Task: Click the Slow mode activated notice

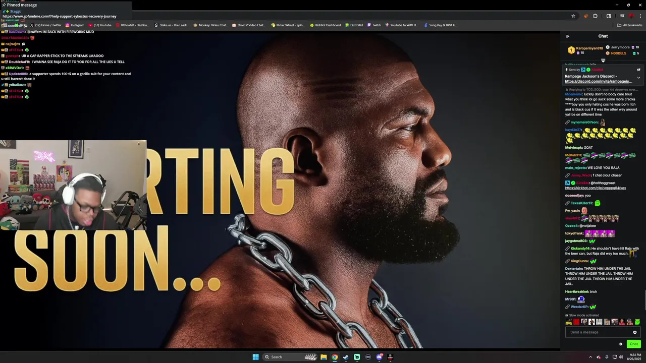Action: (582, 315)
